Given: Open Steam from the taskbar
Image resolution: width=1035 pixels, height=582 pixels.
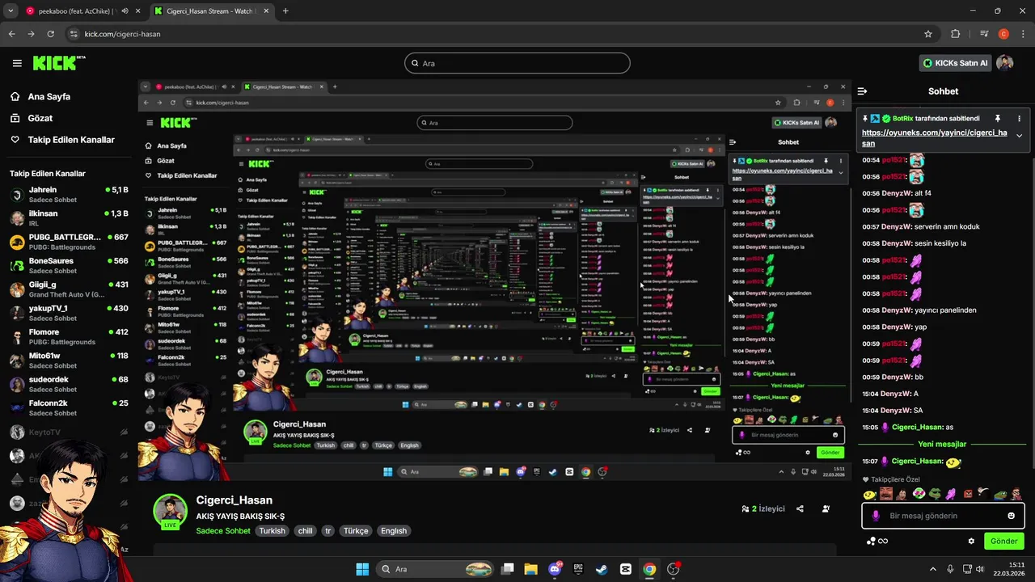Looking at the screenshot, I should [602, 569].
